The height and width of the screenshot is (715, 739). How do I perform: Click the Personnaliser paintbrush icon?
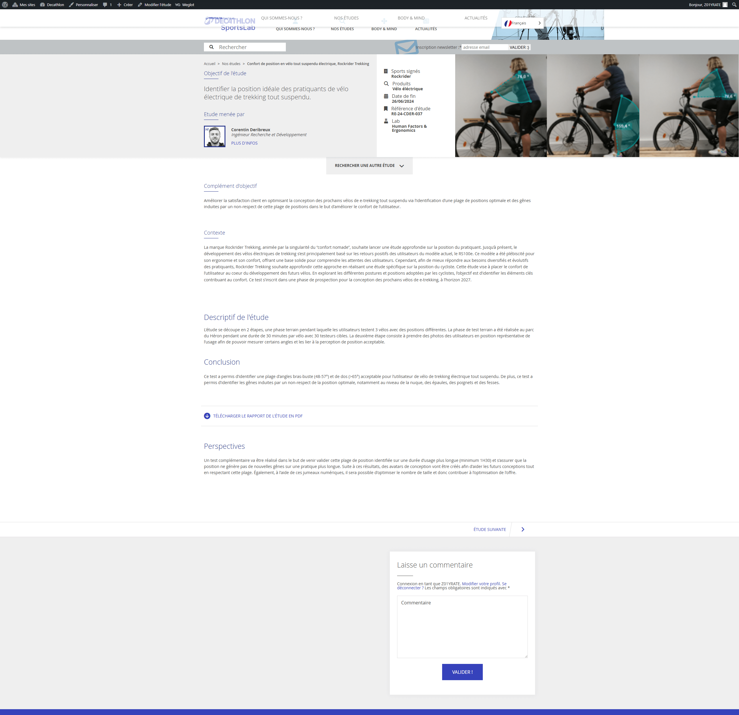coord(71,5)
